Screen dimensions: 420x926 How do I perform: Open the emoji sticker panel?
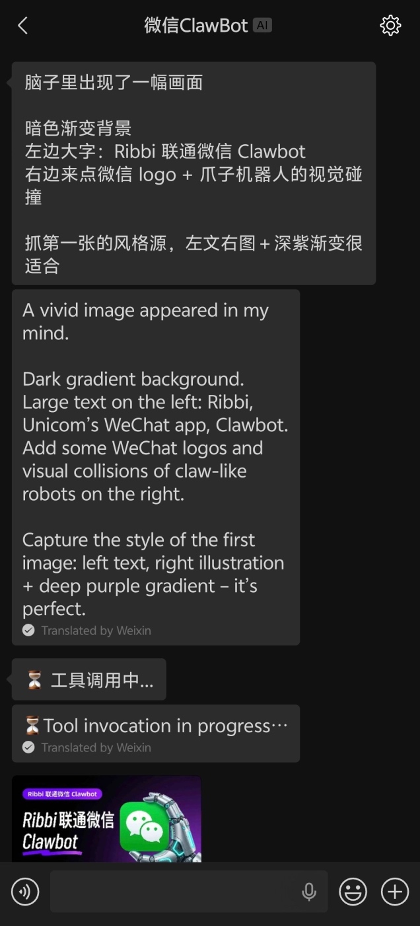click(x=353, y=892)
